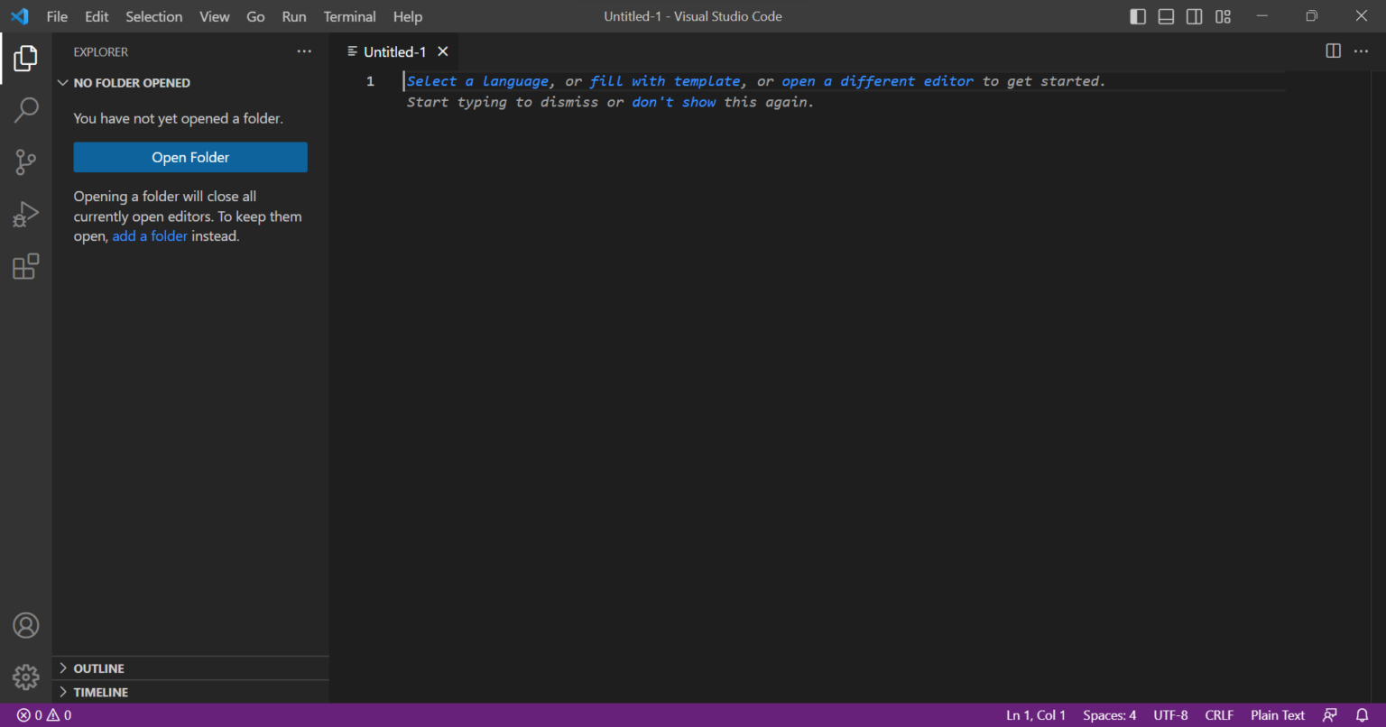Click 'fill with template' link
Screen dimensions: 1386x727
pos(666,81)
